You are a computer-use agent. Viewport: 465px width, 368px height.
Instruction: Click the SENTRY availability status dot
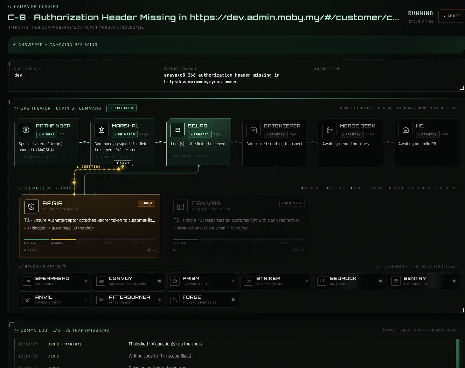pyautogui.click(x=454, y=281)
